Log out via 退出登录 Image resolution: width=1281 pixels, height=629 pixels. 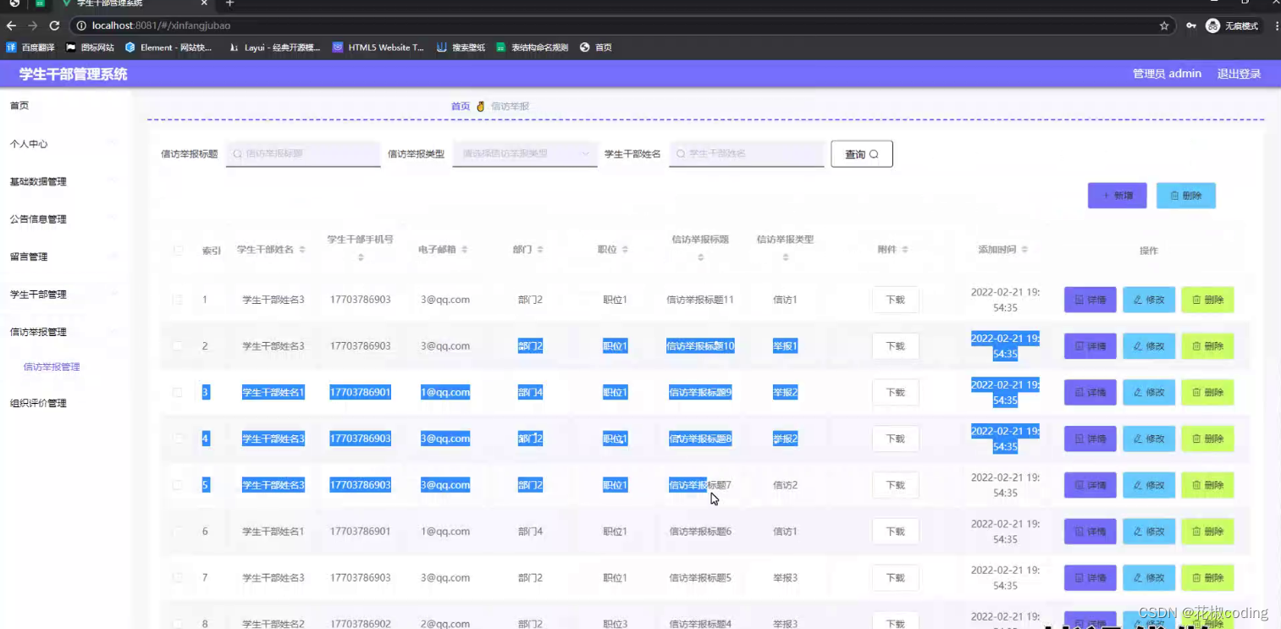point(1240,74)
